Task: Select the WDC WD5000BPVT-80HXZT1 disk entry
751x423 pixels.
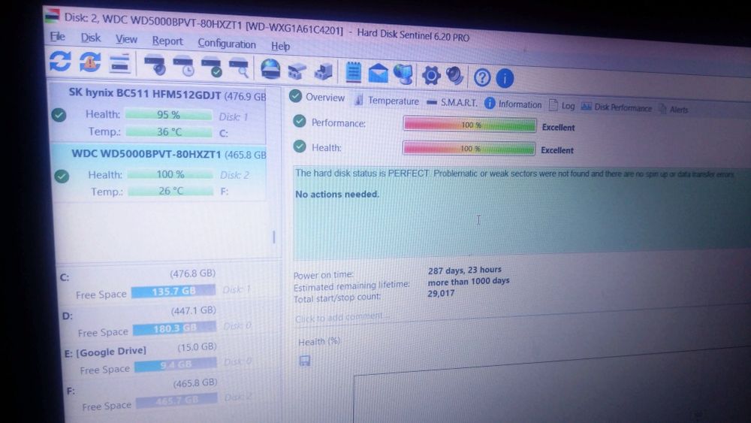Action: click(159, 173)
